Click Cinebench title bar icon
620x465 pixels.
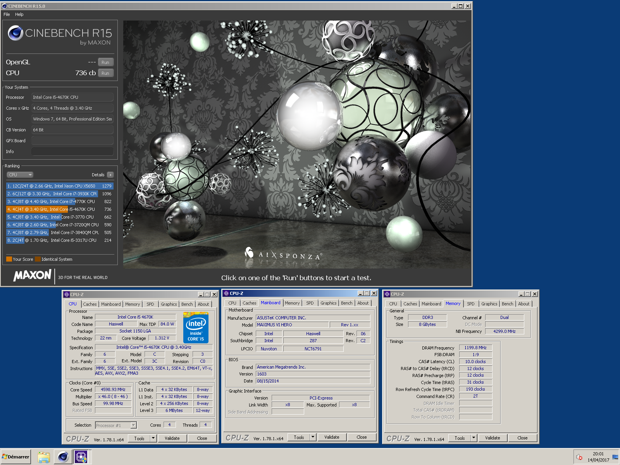[x=5, y=6]
